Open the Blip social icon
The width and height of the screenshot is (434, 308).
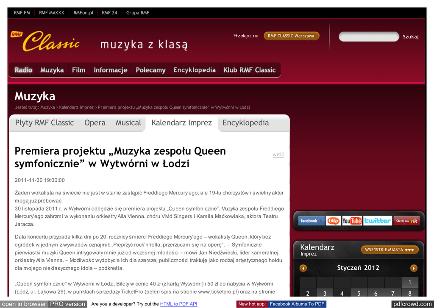click(333, 221)
